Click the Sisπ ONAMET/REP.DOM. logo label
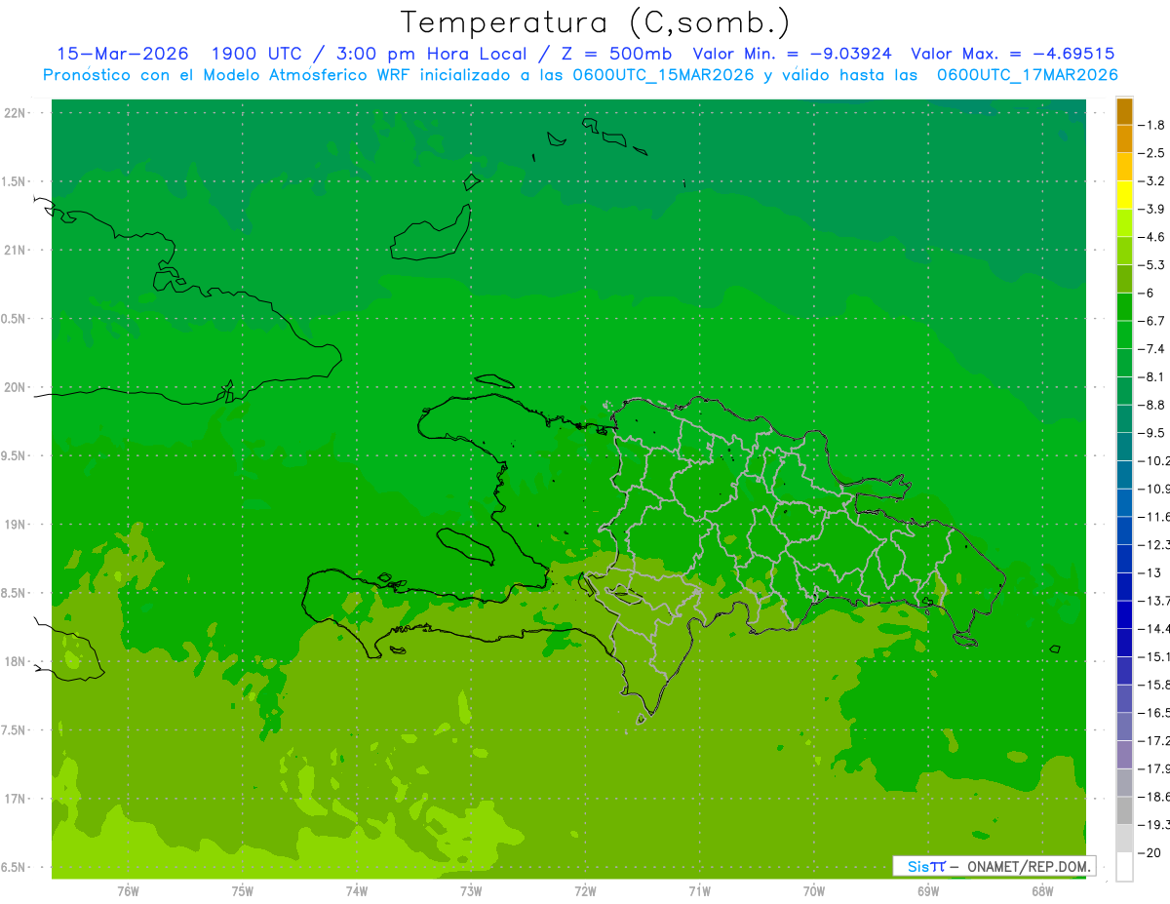 coord(994,866)
